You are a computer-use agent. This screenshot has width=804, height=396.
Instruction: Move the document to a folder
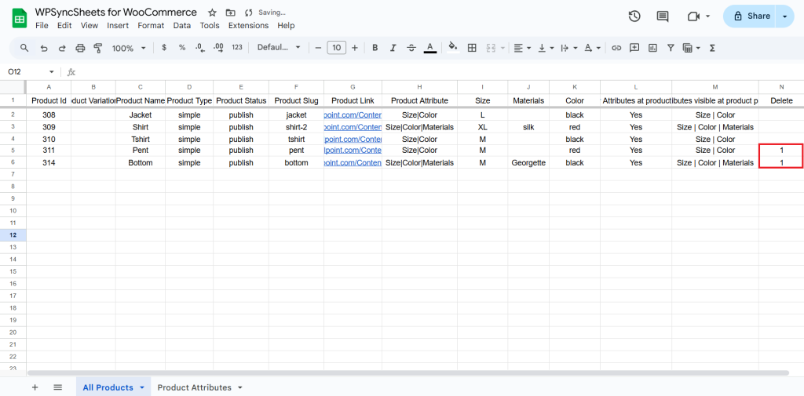coord(230,13)
